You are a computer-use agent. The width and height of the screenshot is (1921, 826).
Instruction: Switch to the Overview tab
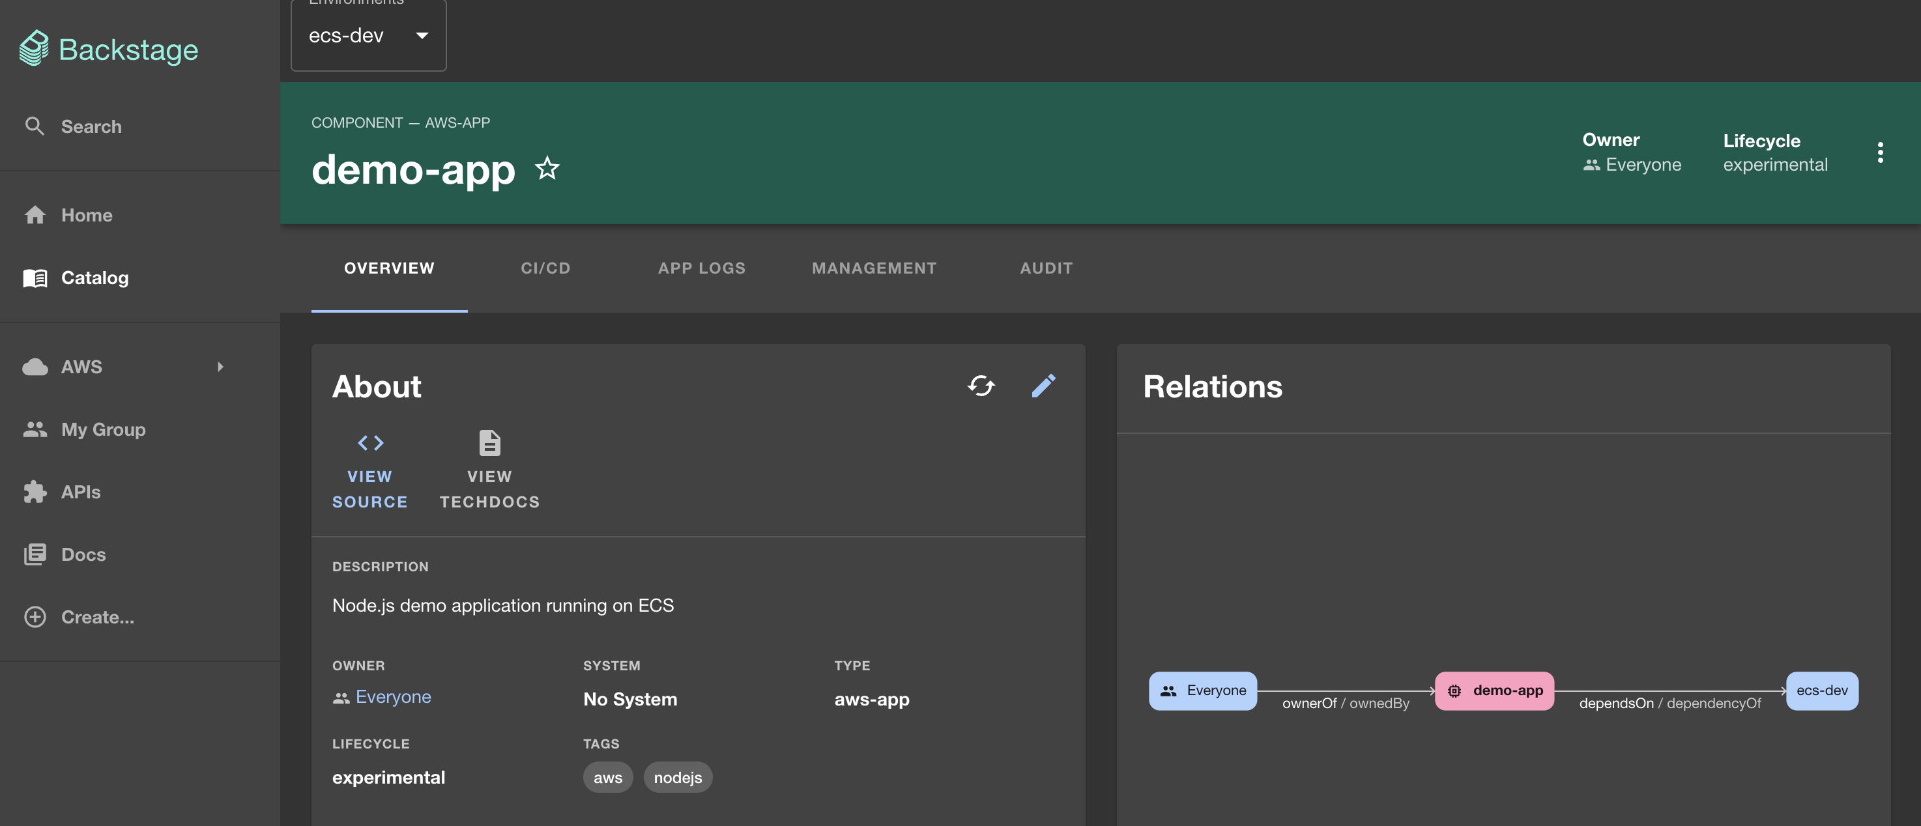pos(389,268)
